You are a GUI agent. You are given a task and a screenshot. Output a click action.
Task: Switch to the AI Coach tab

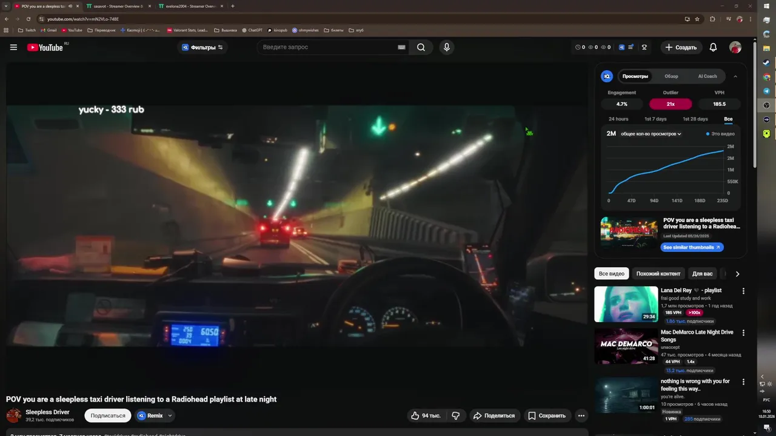tap(707, 76)
